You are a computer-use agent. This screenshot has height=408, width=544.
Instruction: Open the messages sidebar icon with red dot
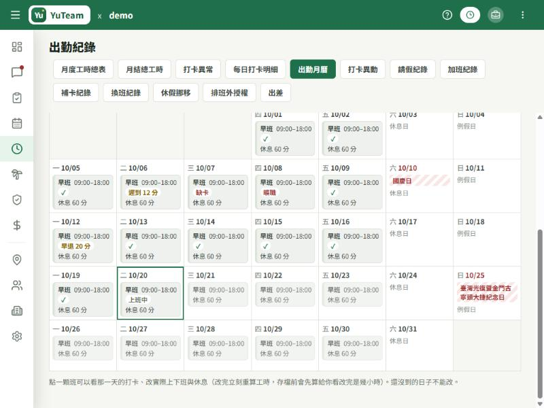[x=16, y=72]
